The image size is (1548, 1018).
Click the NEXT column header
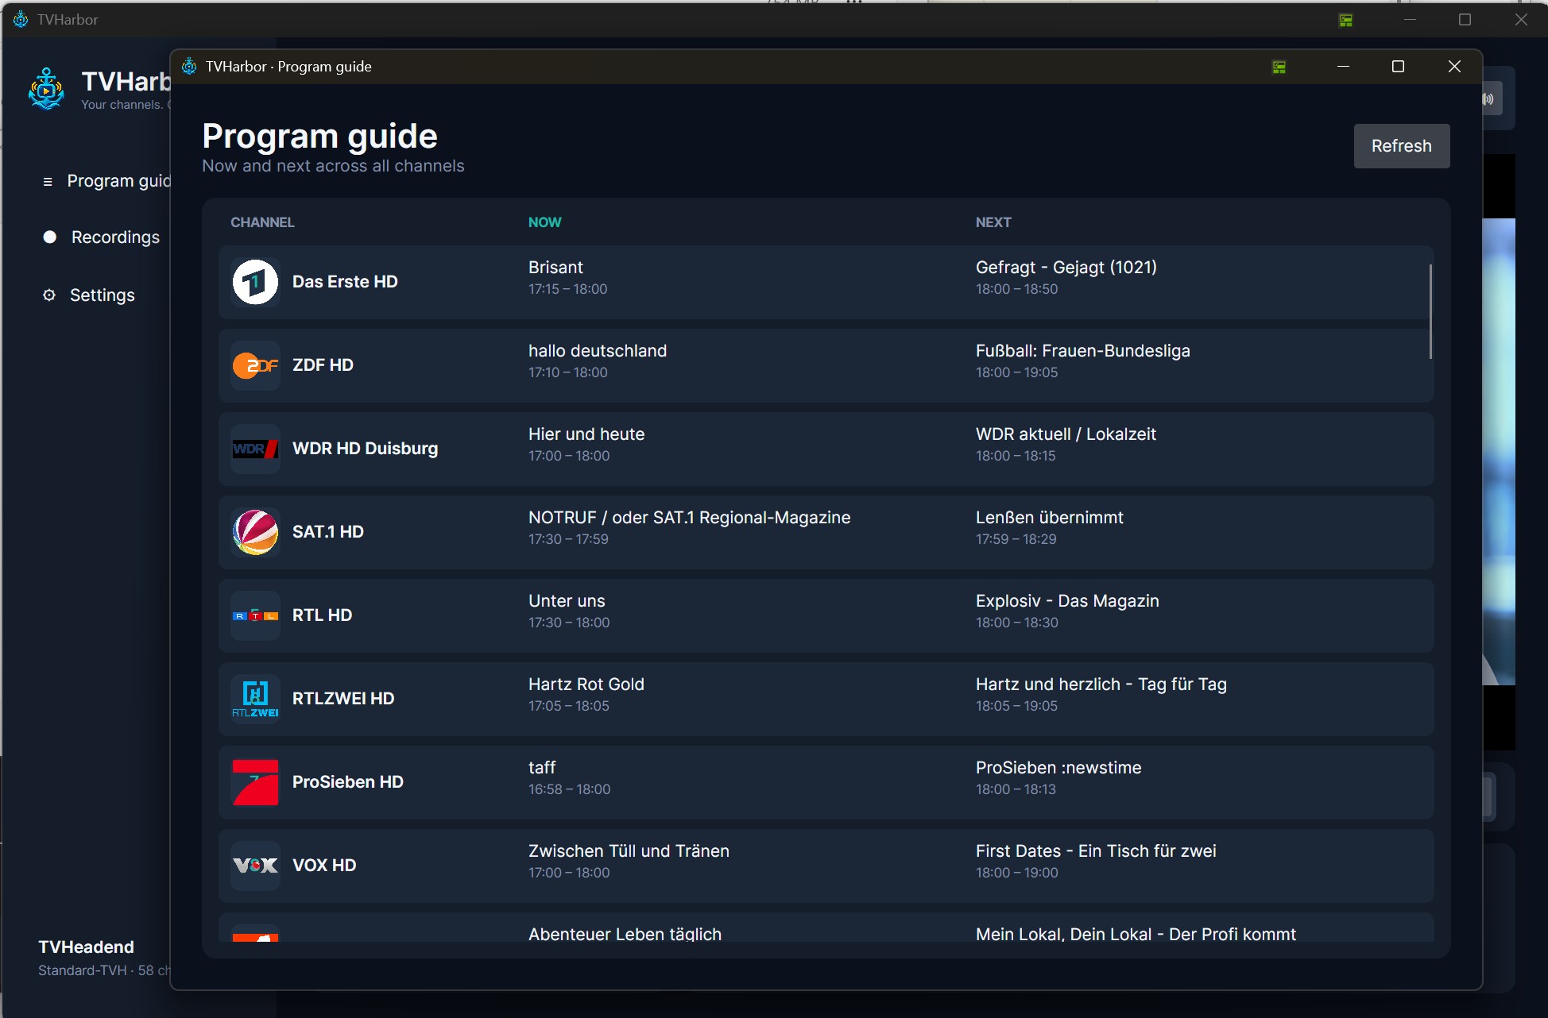pos(993,222)
